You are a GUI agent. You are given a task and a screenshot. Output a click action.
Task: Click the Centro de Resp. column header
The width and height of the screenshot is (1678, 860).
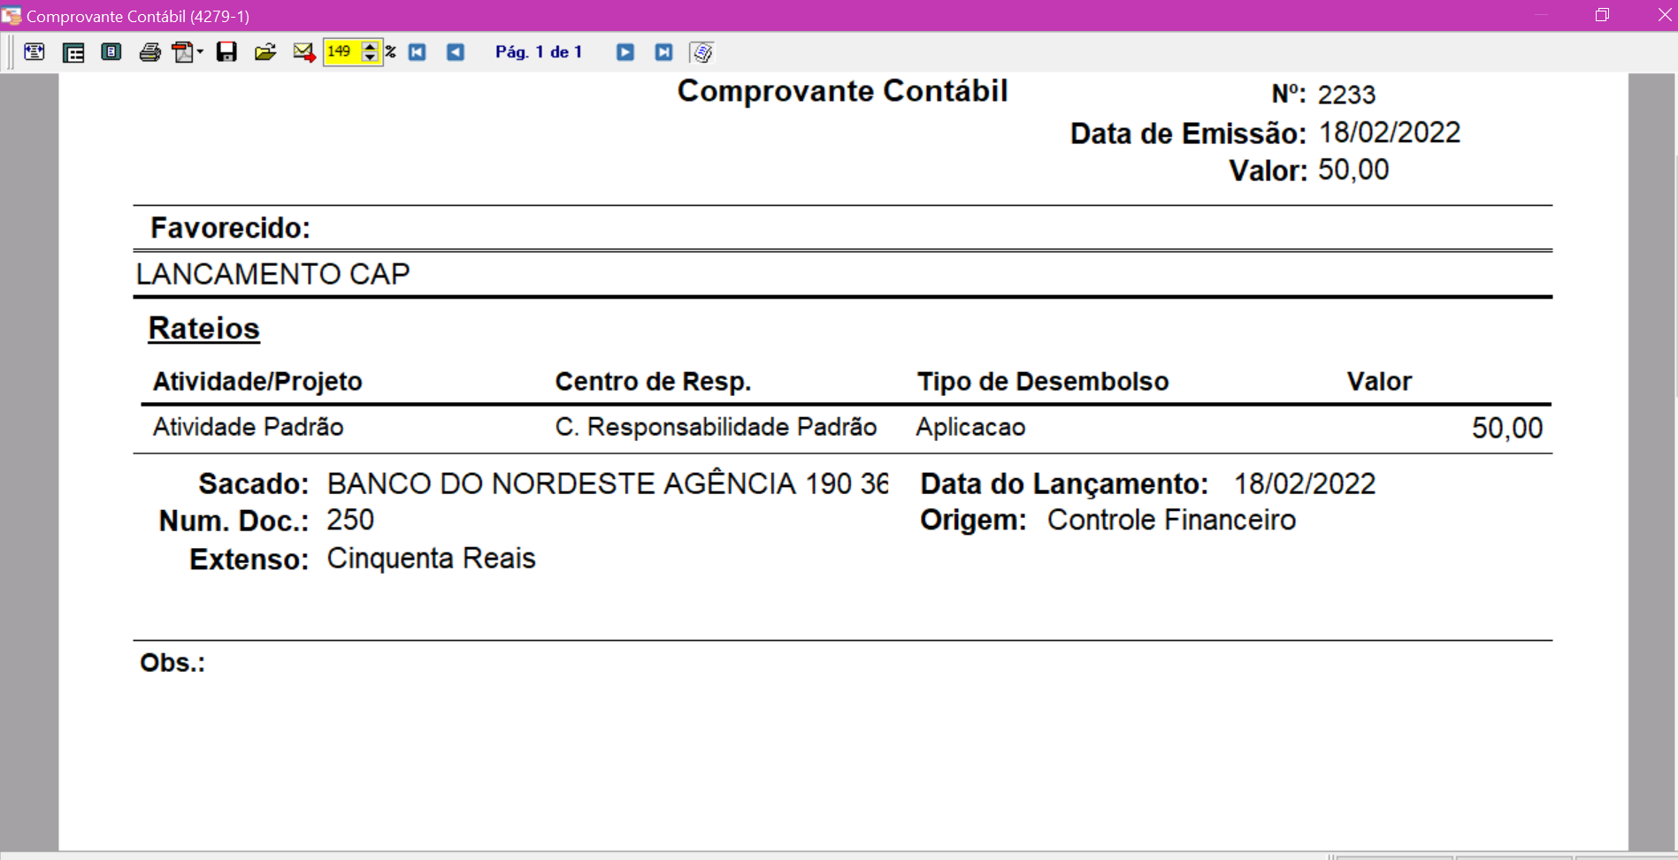click(653, 382)
